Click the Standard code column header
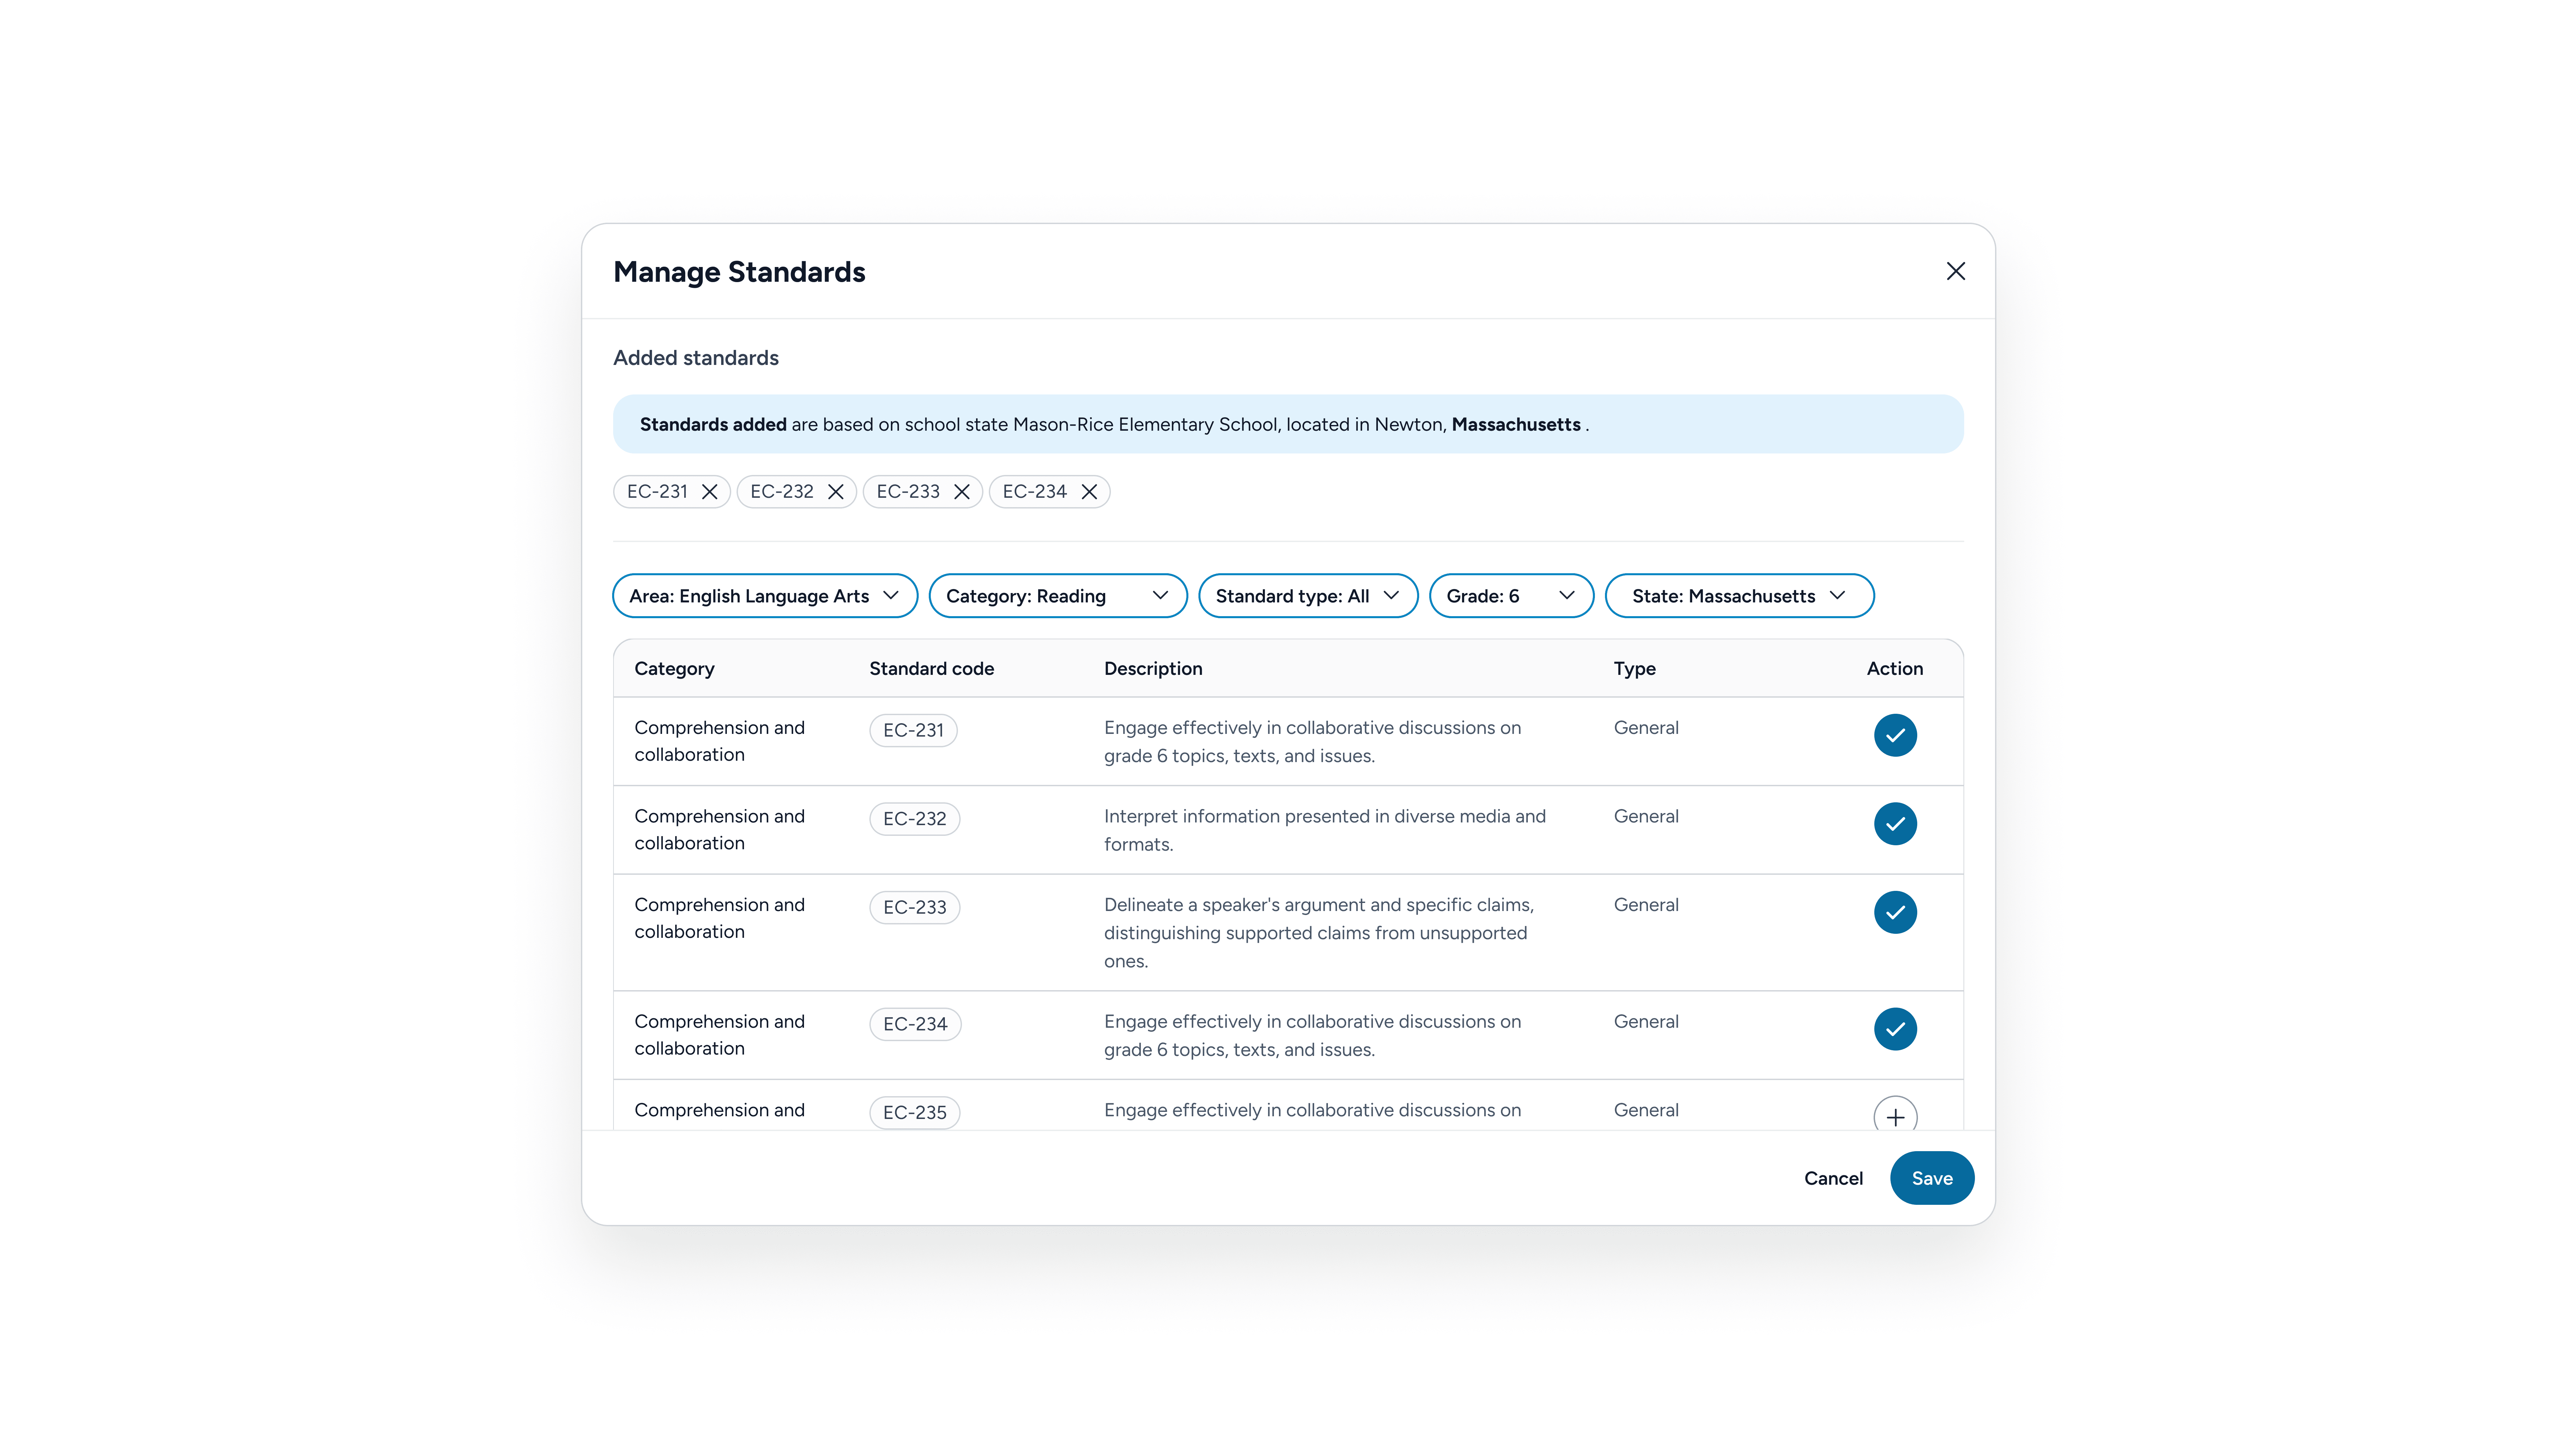Viewport: 2576px width, 1449px height. tap(931, 668)
